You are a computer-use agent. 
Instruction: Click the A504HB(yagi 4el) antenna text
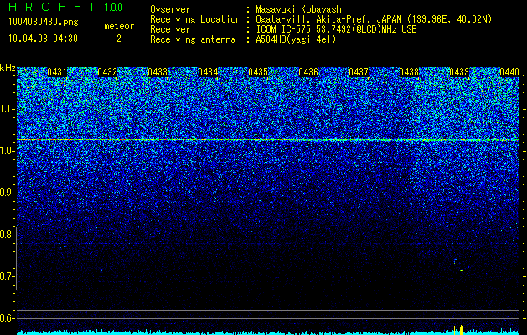tap(296, 39)
